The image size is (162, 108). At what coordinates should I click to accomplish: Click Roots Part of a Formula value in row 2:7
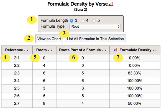pyautogui.click(x=83, y=104)
